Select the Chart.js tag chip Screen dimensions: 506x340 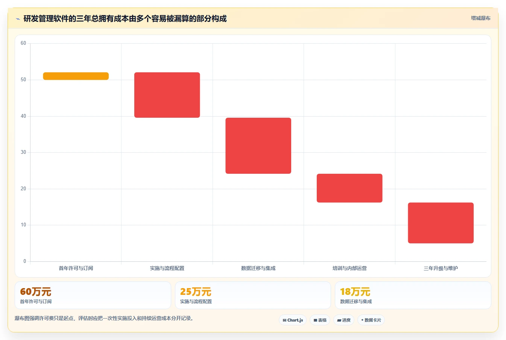click(x=293, y=320)
